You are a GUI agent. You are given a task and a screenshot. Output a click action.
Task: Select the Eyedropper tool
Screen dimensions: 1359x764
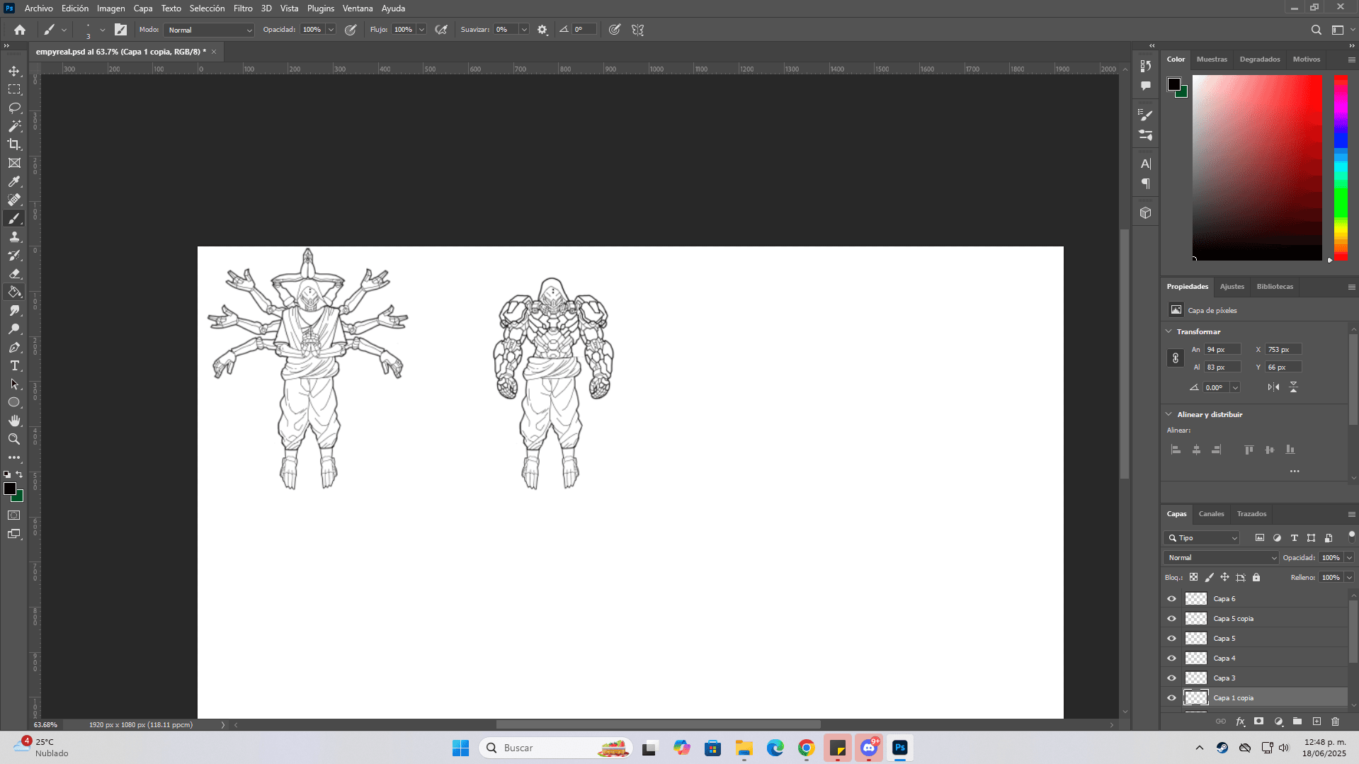(14, 181)
